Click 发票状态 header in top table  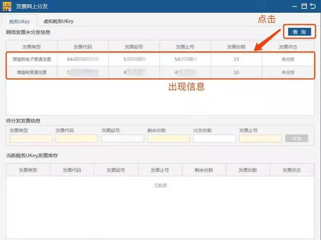pyautogui.click(x=288, y=47)
